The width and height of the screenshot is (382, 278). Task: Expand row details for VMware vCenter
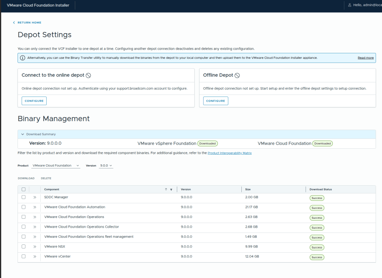pyautogui.click(x=35, y=256)
